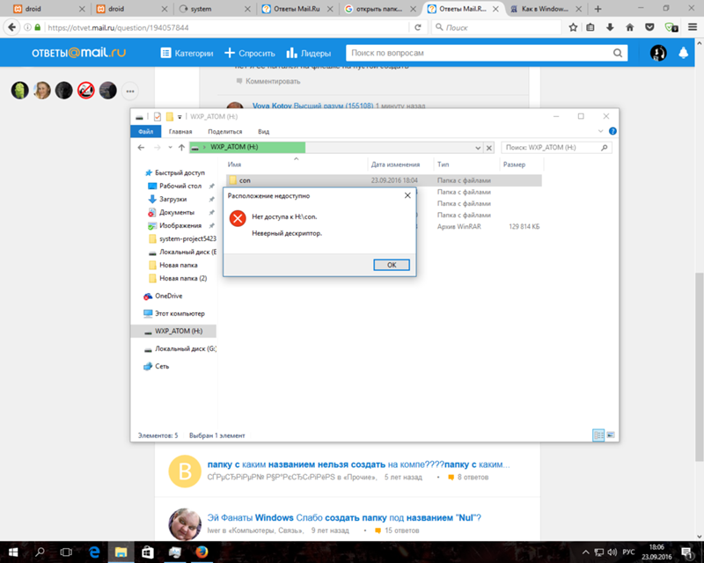This screenshot has width=704, height=563.
Task: Click the X button beside the Explorer address bar
Action: click(x=489, y=147)
